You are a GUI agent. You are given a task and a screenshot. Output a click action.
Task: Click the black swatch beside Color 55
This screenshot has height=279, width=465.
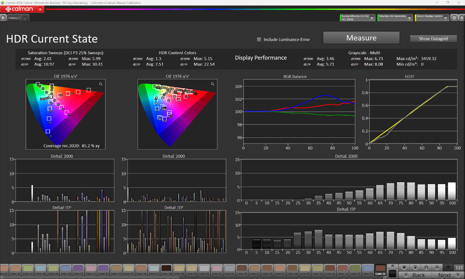(393, 274)
